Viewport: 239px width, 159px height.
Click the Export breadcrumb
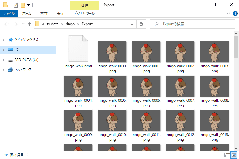click(x=87, y=24)
